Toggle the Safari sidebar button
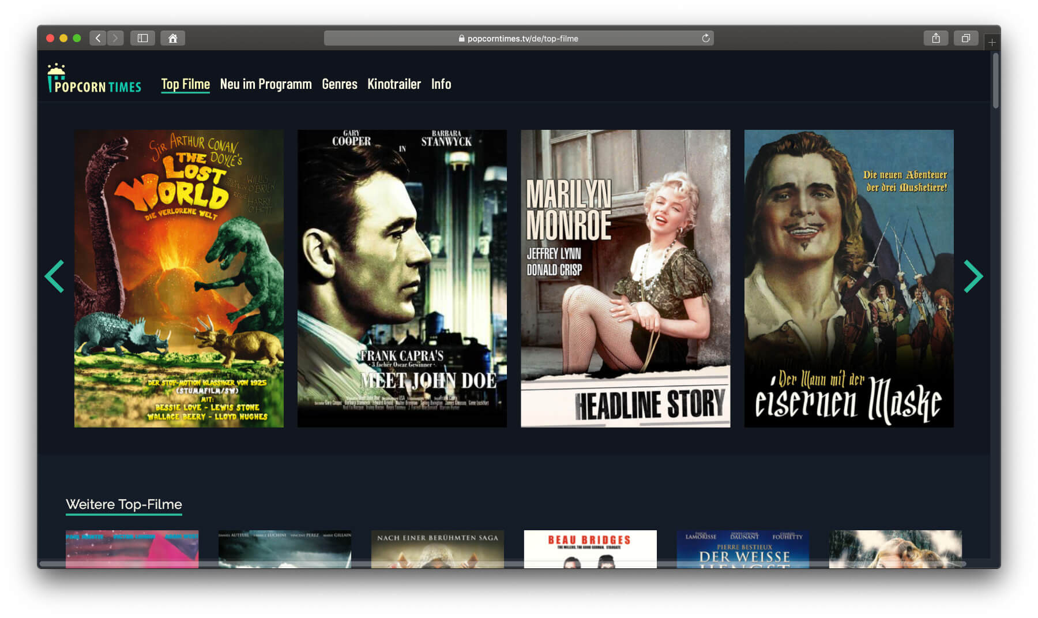Viewport: 1038px width, 618px height. tap(142, 38)
